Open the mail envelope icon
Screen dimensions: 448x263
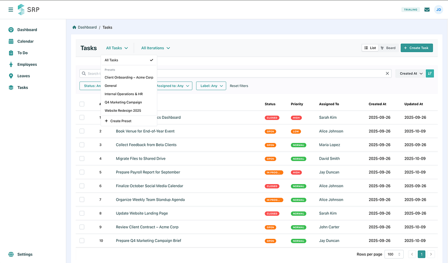(x=427, y=10)
